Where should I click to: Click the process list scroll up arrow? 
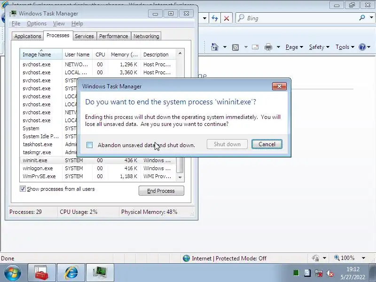coord(180,53)
